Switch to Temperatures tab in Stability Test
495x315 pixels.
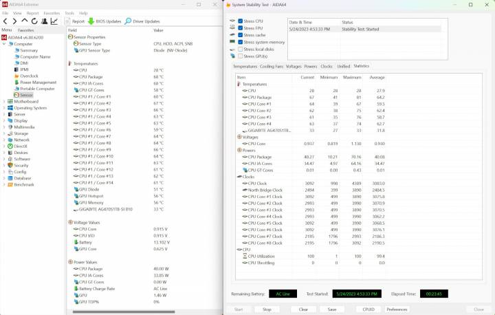pos(245,66)
